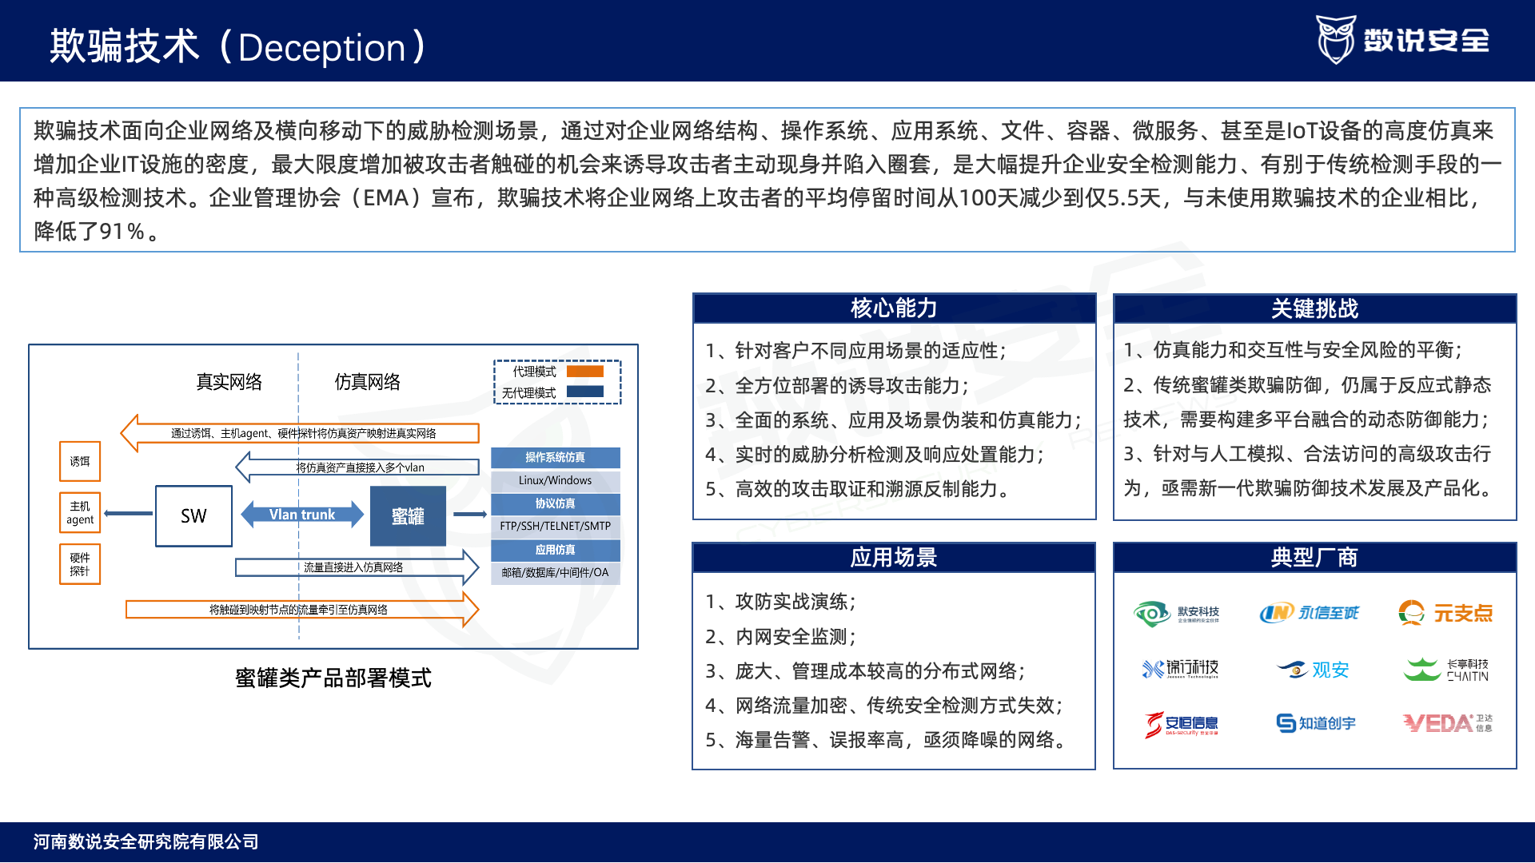
Task: Click the 核心能力 panel header
Action: point(894,308)
